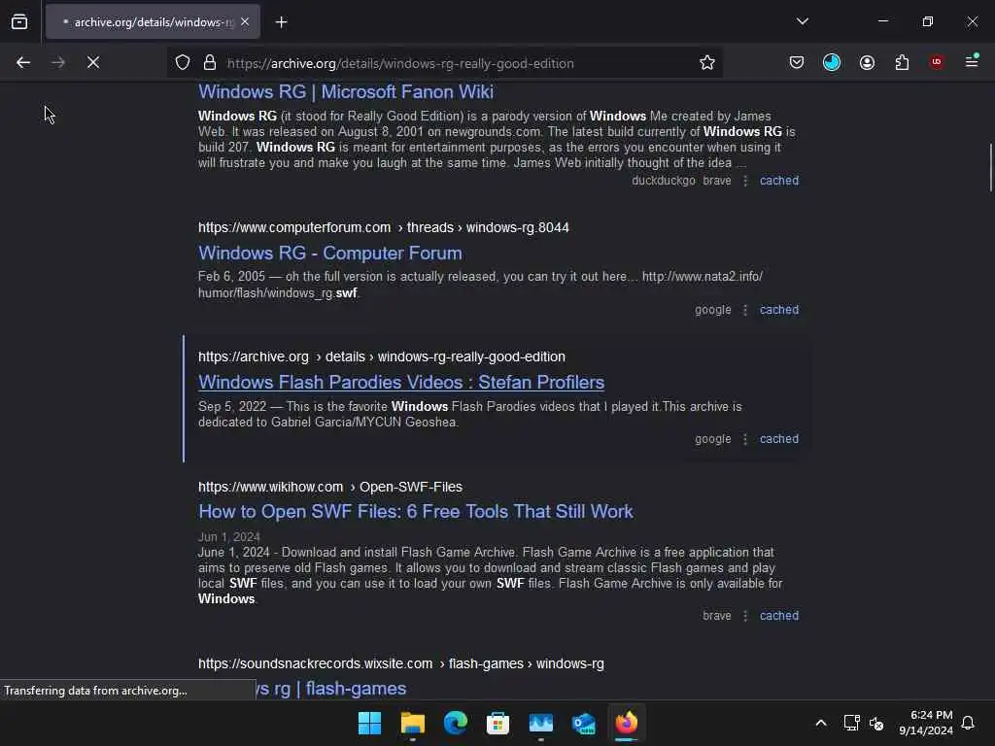This screenshot has height=746, width=995.
Task: Click the computerforum.com URL breadcrumb
Action: click(x=383, y=227)
